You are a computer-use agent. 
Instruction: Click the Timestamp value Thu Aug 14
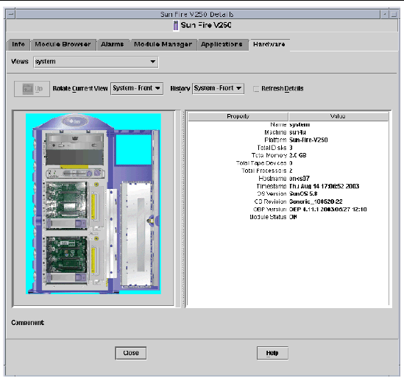coord(324,186)
